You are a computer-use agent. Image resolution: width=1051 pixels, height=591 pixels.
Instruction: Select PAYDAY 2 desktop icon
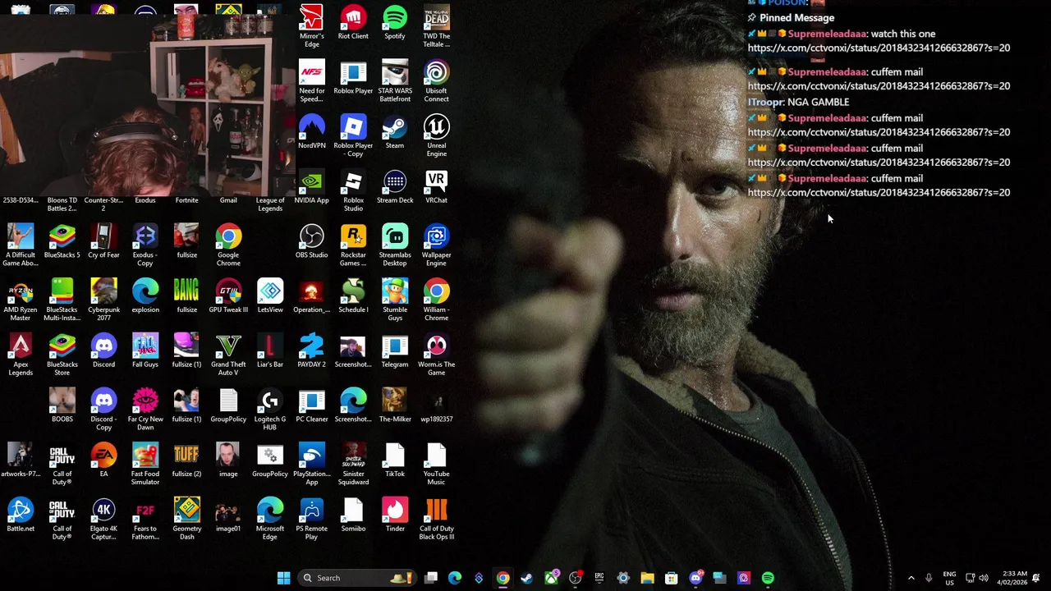(311, 350)
